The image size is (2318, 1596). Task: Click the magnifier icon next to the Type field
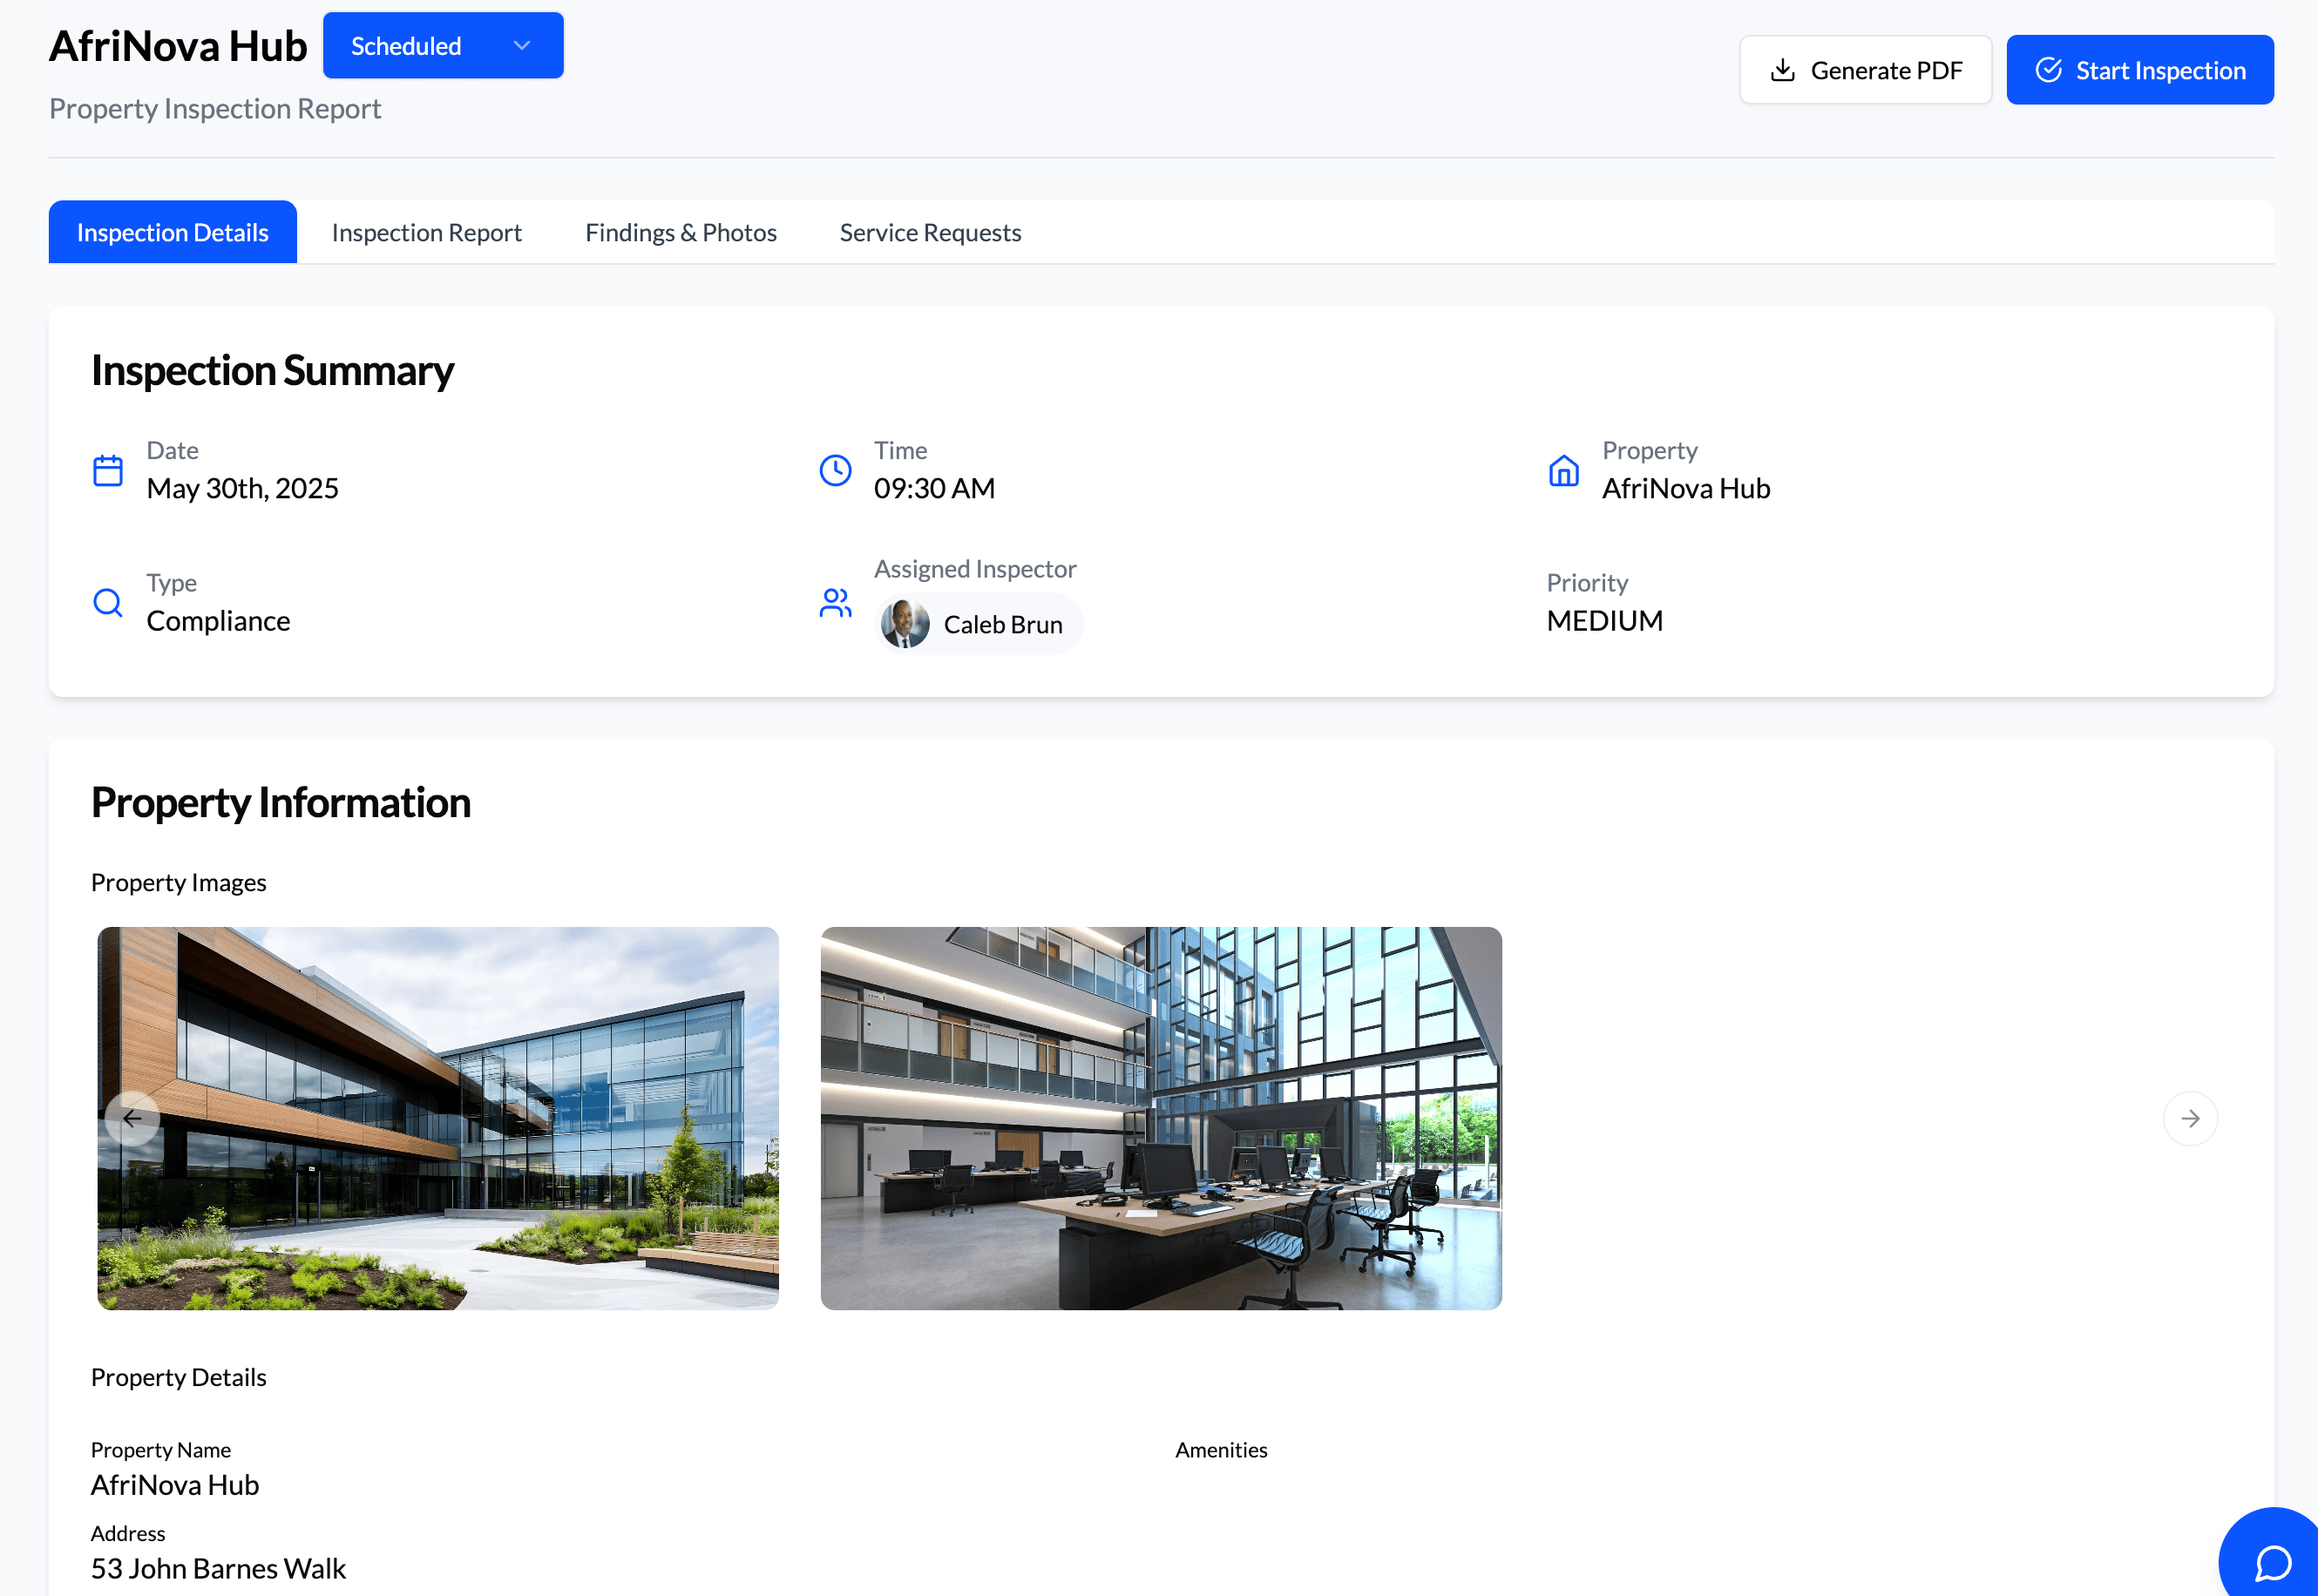pyautogui.click(x=107, y=602)
